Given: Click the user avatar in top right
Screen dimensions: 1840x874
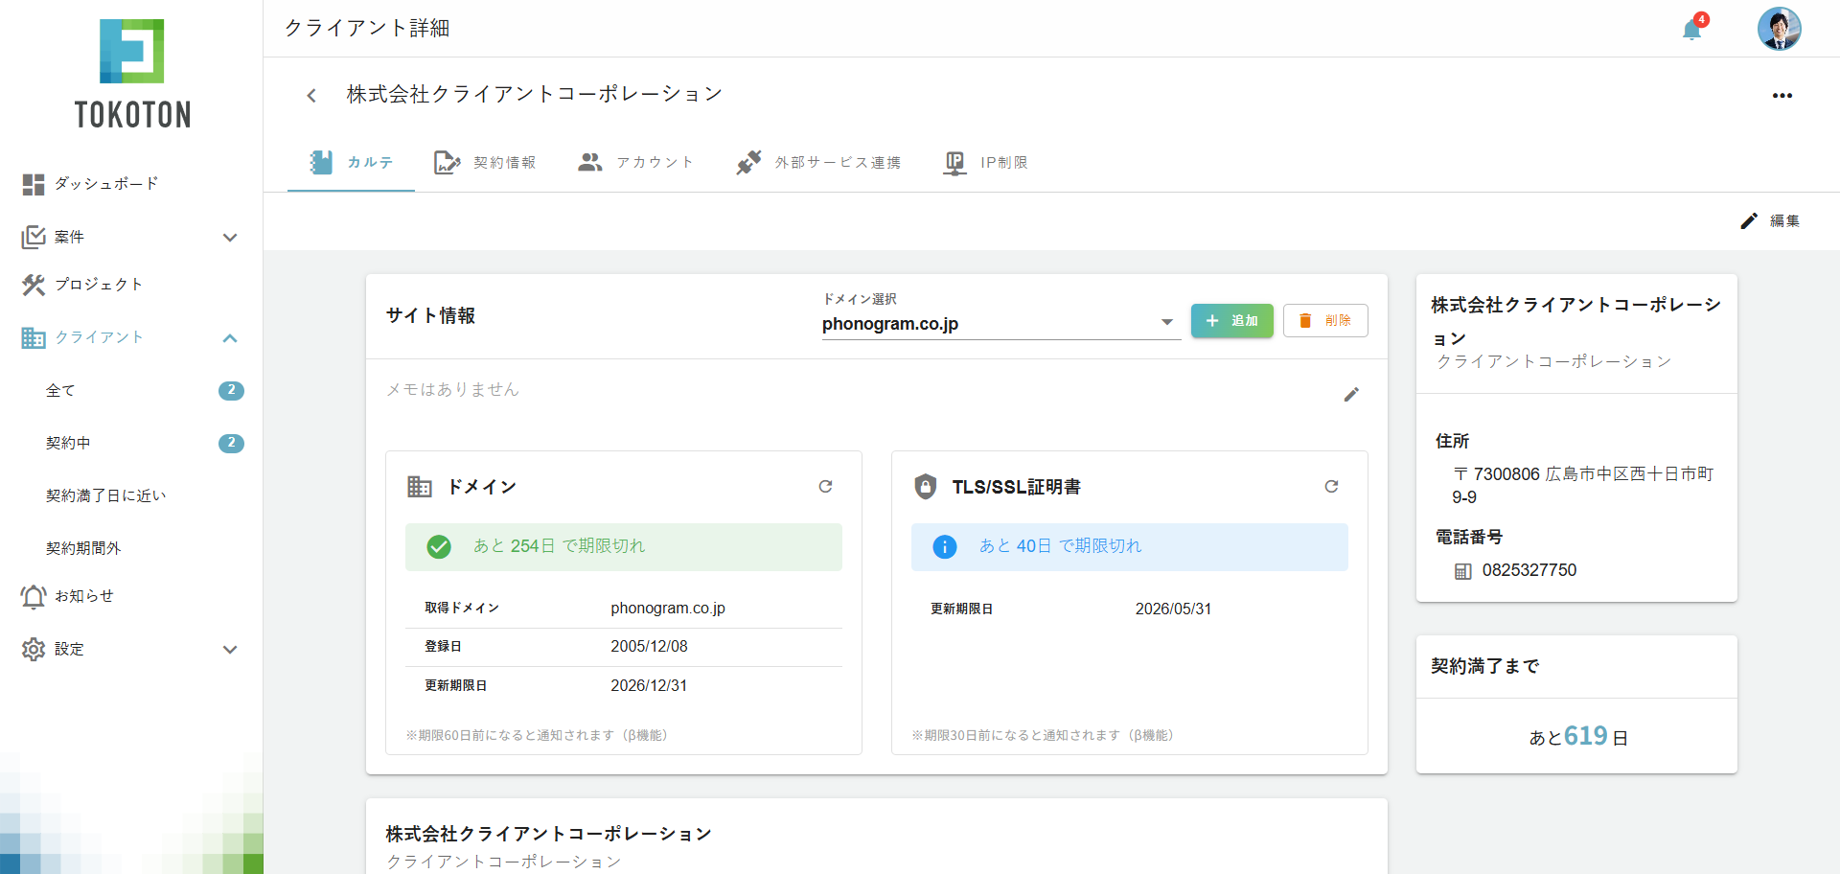Looking at the screenshot, I should point(1780,29).
